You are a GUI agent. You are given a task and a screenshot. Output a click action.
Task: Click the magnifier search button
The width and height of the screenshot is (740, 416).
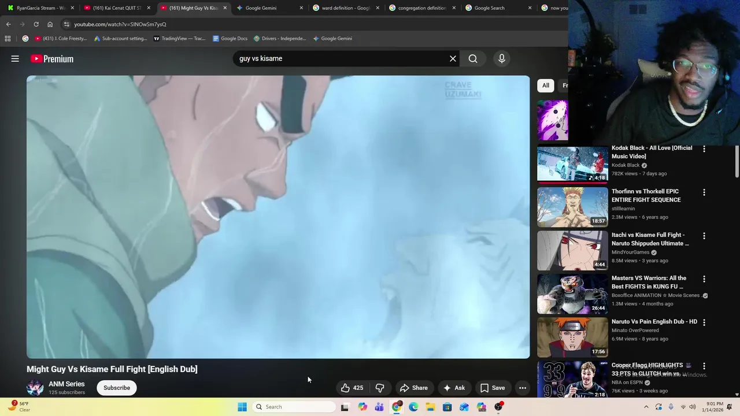pyautogui.click(x=473, y=58)
